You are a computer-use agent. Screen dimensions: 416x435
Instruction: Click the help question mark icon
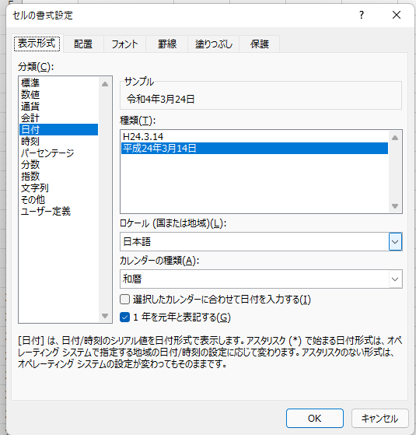coord(362,15)
